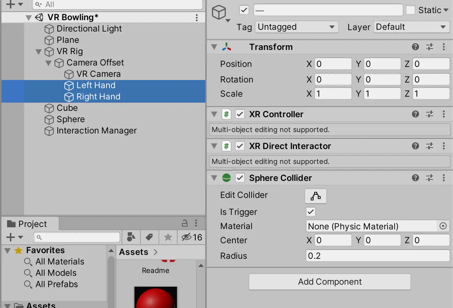The height and width of the screenshot is (308, 453).
Task: Toggle the Static checkbox
Action: tap(411, 10)
